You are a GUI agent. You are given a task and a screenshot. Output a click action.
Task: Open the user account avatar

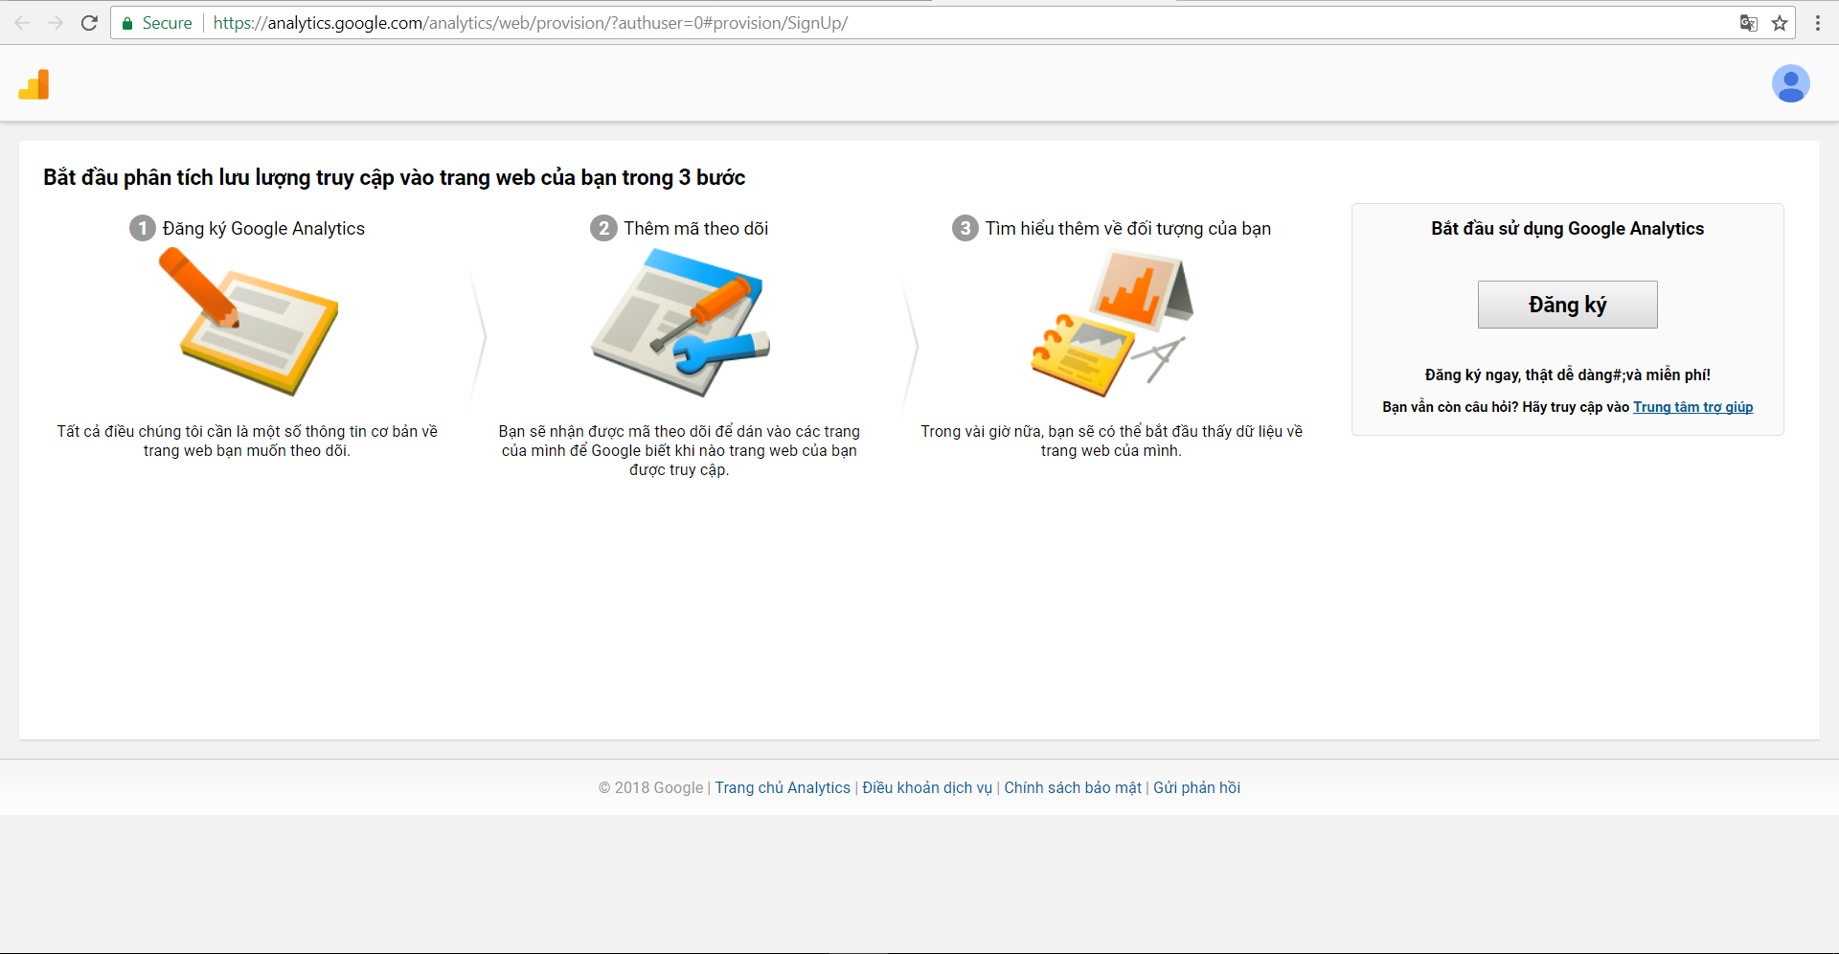1790,83
